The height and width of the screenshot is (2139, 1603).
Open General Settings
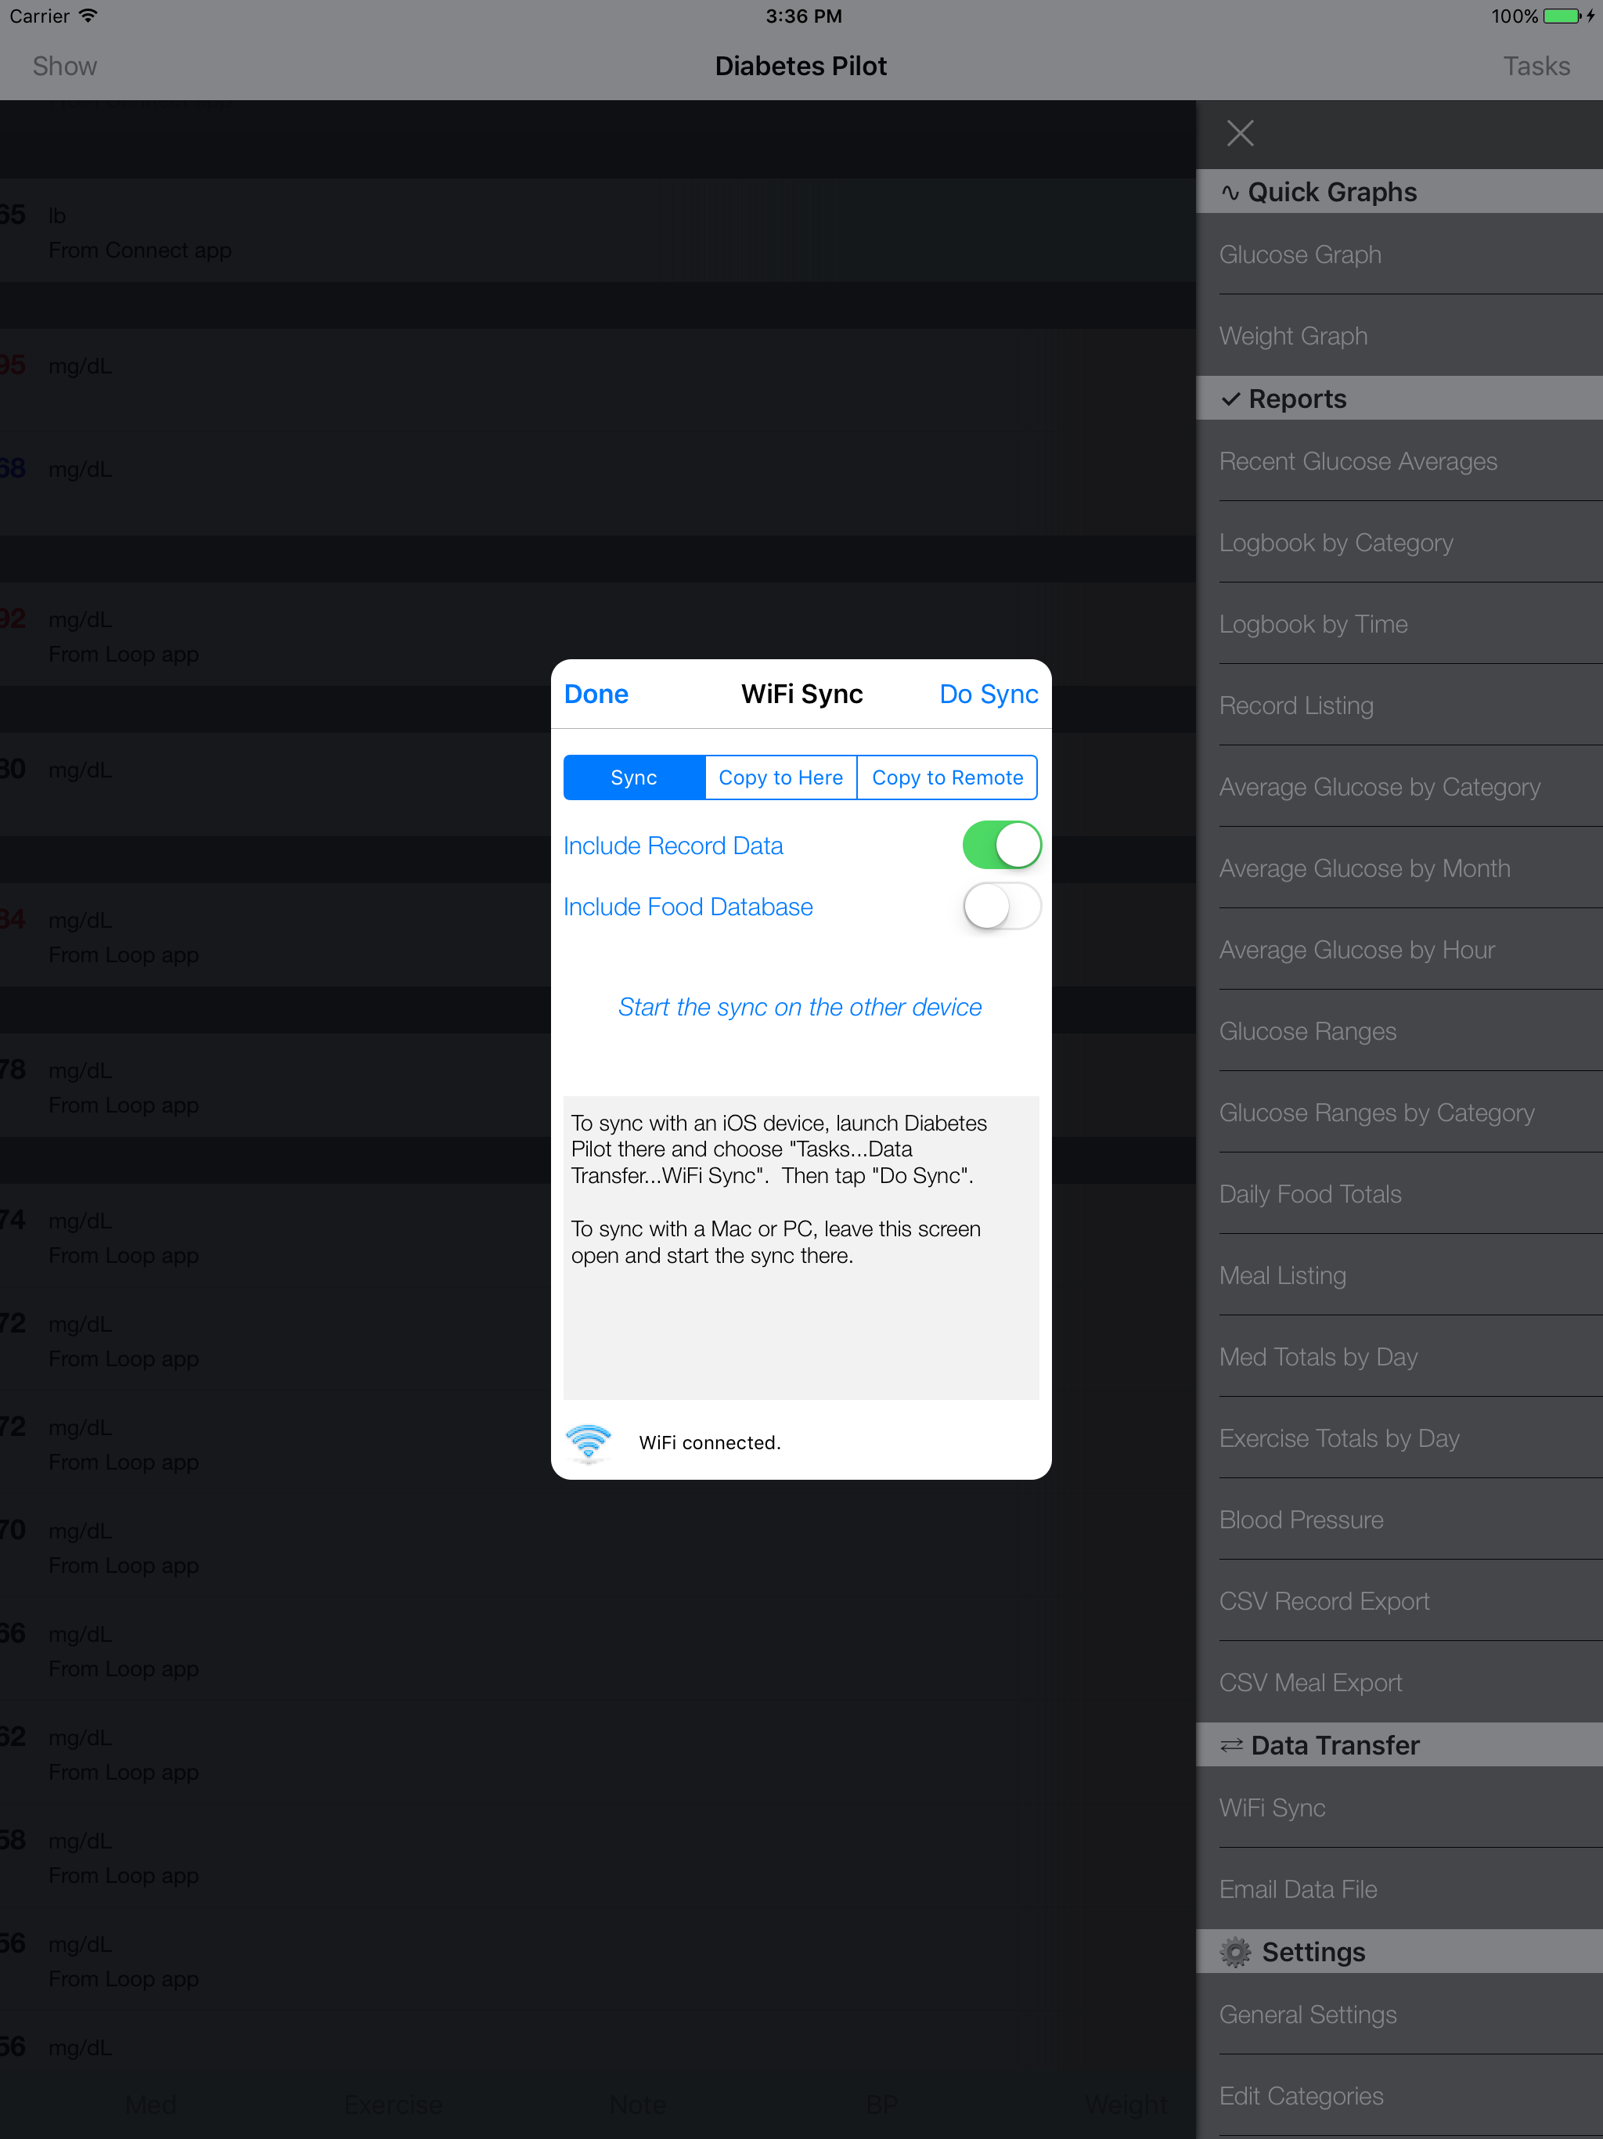pos(1399,2015)
